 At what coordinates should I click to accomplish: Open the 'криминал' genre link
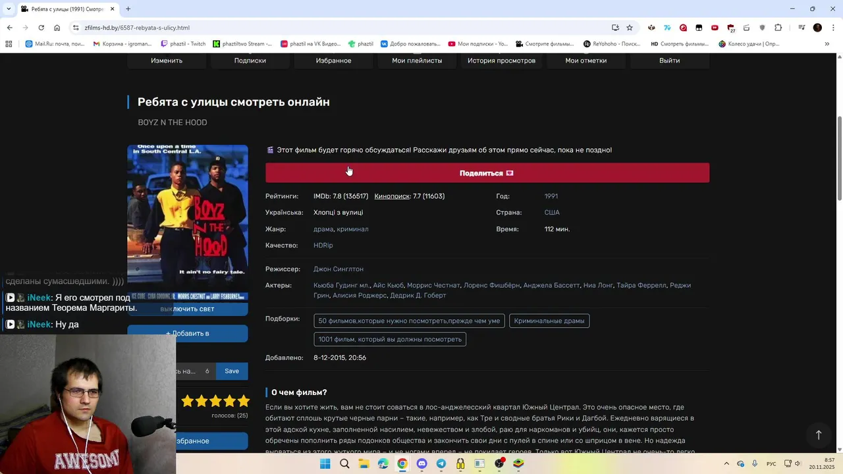[x=352, y=229]
